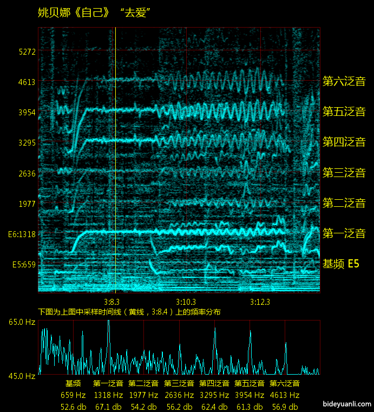Click the 67.1 db value in bottom table

coord(108,407)
